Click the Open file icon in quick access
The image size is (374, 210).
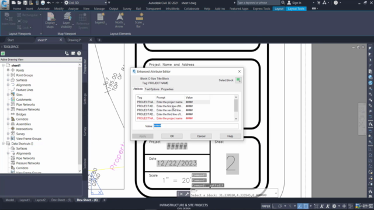19,3
